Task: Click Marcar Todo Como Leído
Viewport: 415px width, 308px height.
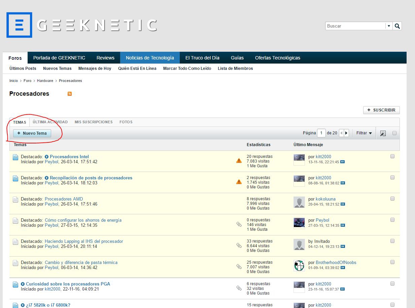Action: [187, 69]
